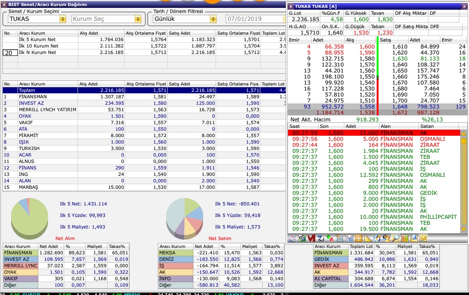The width and height of the screenshot is (469, 295).
Task: Click the Satan column header in trade list
Action: pos(439,126)
